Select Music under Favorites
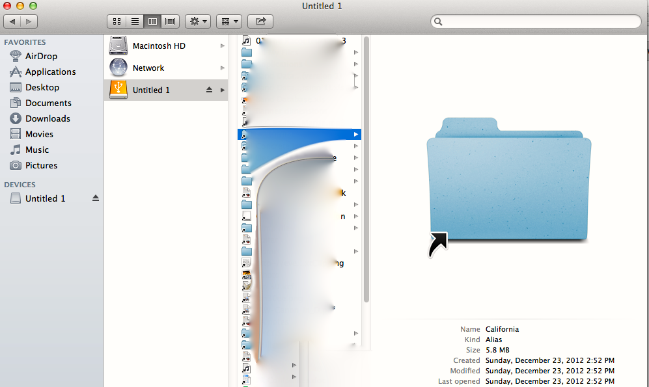 [39, 150]
